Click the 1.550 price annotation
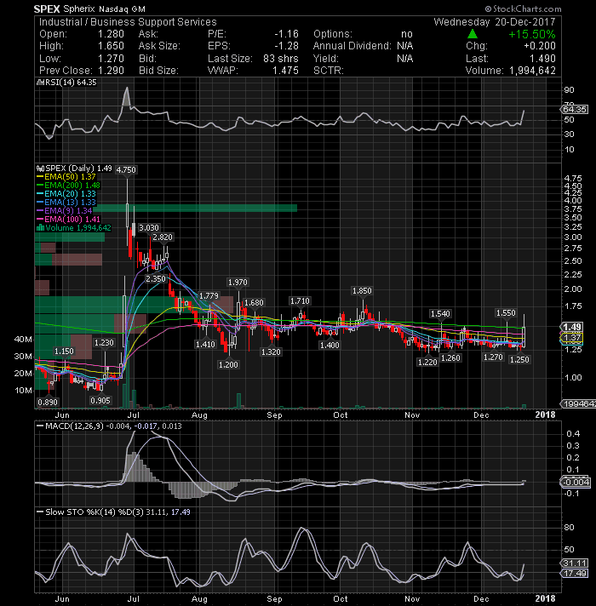The image size is (596, 606). (x=506, y=312)
